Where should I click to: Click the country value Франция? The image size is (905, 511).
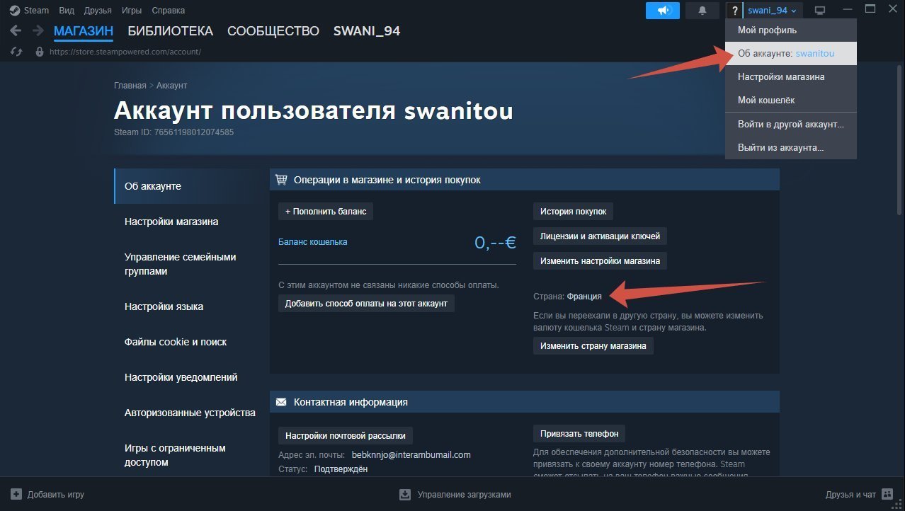(x=584, y=296)
